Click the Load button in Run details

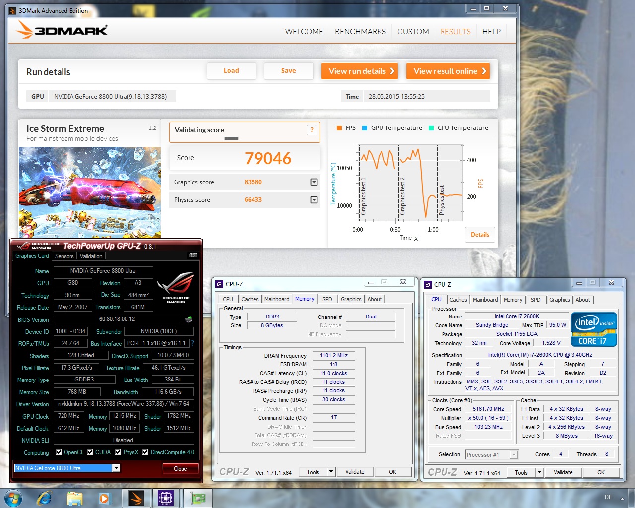231,71
